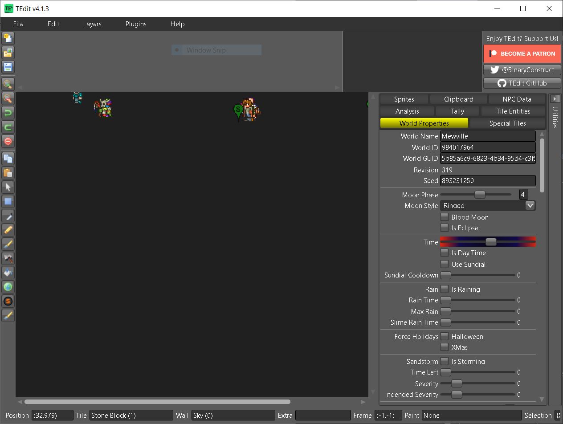Click the Sundial Cooldown slider
Screen dimensions: 563x424
click(477, 275)
